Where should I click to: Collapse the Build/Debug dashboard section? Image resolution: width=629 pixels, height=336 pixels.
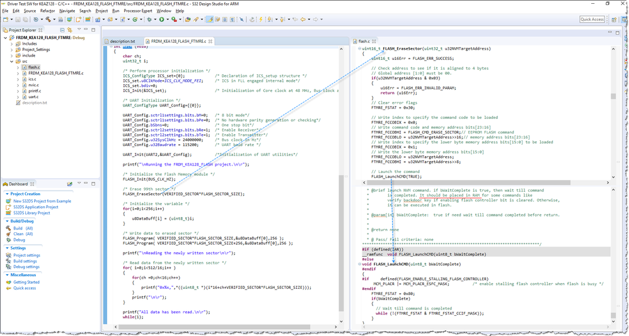pos(8,221)
